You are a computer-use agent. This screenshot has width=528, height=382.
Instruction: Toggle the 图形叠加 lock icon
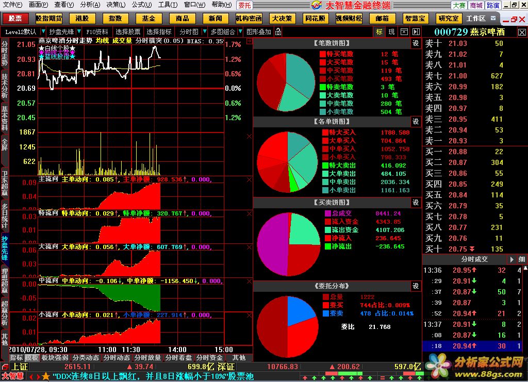pyautogui.click(x=278, y=31)
